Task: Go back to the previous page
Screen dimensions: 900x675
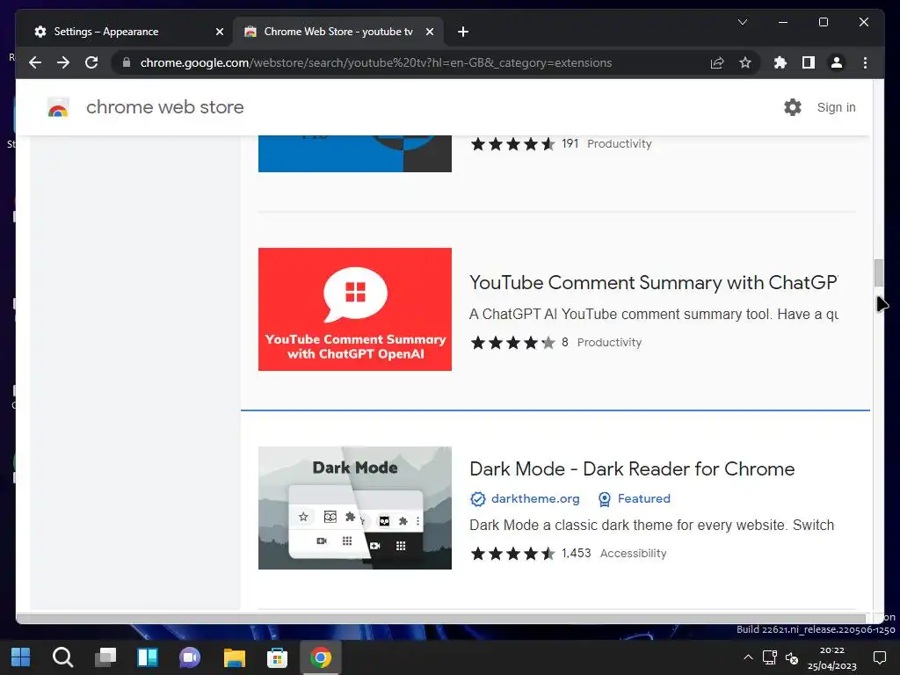Action: click(35, 62)
